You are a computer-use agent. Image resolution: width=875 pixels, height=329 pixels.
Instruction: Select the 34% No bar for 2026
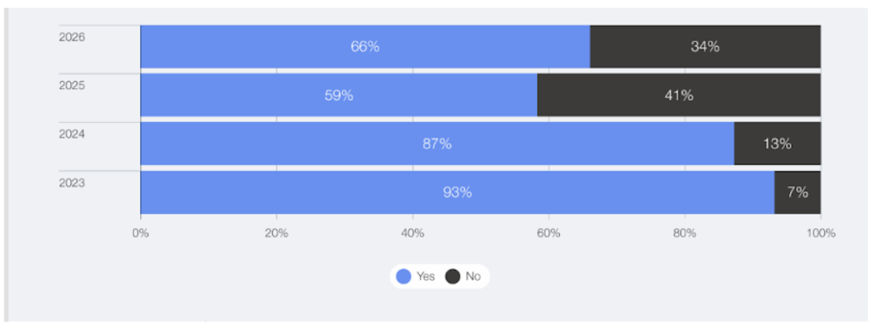click(x=705, y=47)
